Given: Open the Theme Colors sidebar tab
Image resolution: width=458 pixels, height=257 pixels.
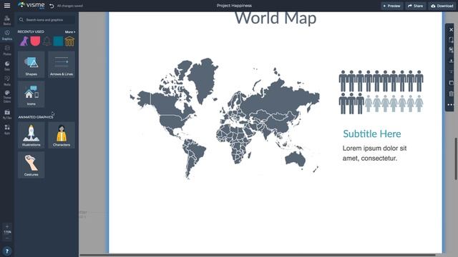Looking at the screenshot, I should [x=7, y=96].
